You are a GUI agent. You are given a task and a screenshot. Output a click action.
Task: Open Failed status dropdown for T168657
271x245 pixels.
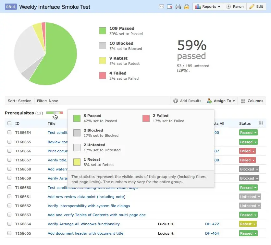click(247, 160)
